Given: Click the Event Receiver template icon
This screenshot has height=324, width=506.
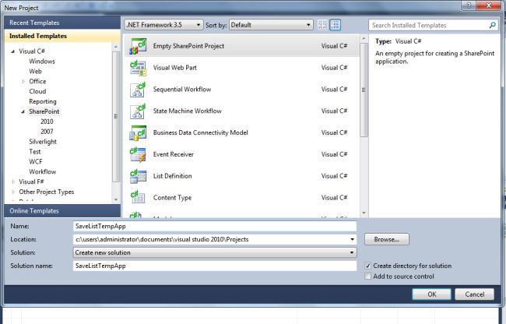Looking at the screenshot, I should (x=138, y=154).
